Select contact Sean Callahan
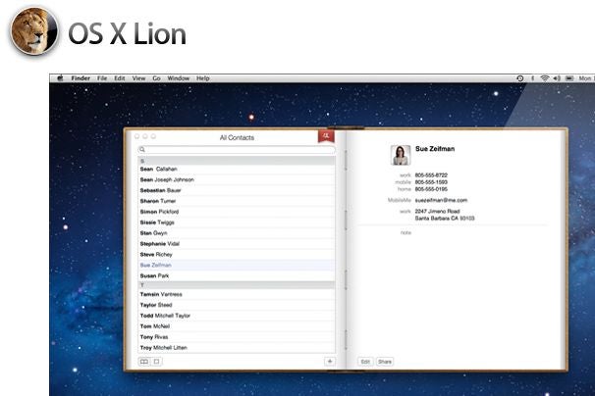The width and height of the screenshot is (595, 396). click(x=237, y=169)
